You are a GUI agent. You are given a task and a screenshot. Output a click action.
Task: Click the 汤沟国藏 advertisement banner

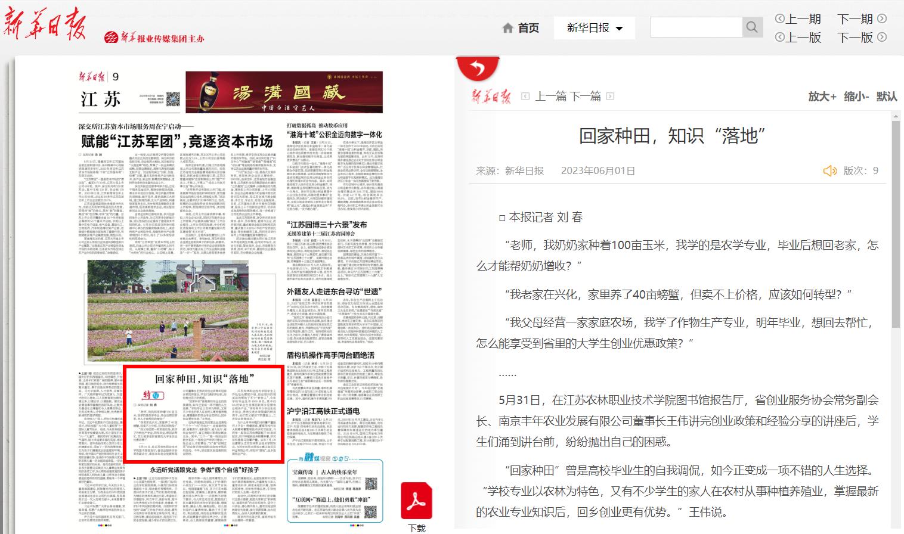coord(284,92)
